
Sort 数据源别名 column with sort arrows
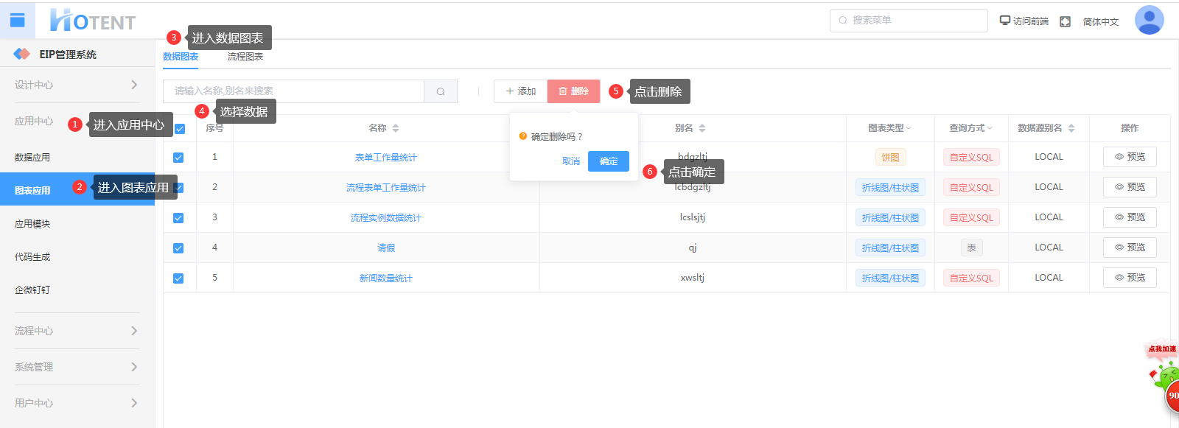1071,128
